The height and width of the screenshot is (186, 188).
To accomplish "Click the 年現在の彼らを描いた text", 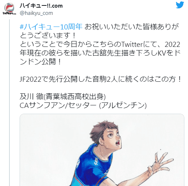I will [56, 53].
